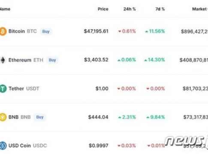Screen dimensions: 208x154
Task: Open the Tether USDT name link
Action: point(24,89)
